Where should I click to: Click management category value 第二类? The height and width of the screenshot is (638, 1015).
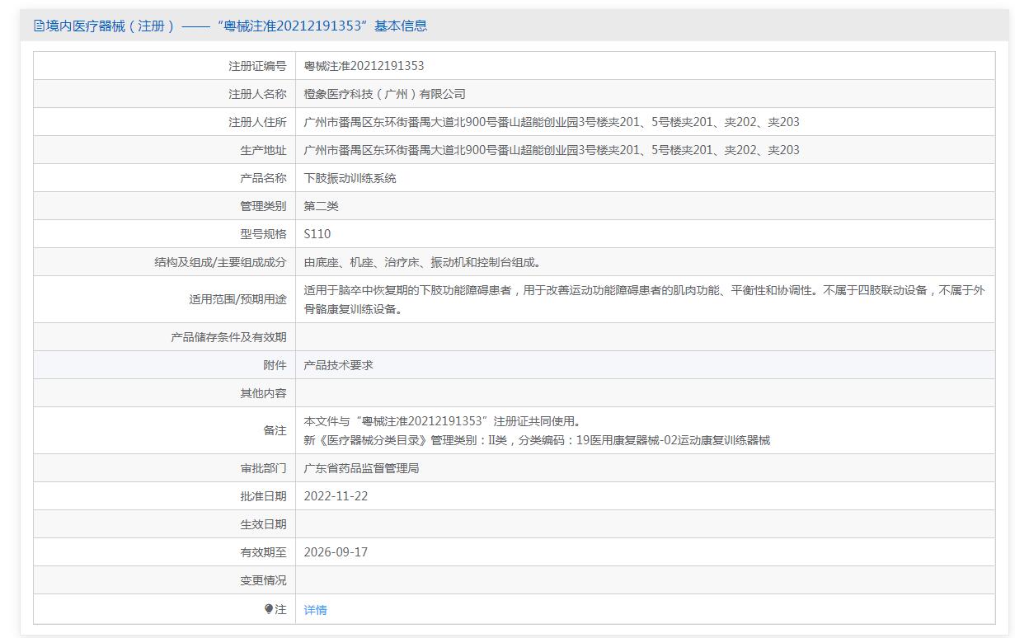[321, 206]
